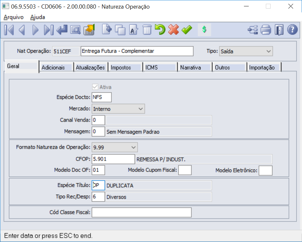Click the Modelo Doc OF field

tap(98, 170)
